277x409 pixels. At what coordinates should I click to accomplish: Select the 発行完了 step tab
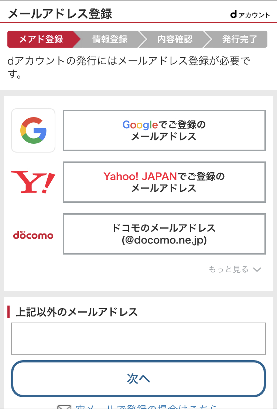pyautogui.click(x=240, y=39)
